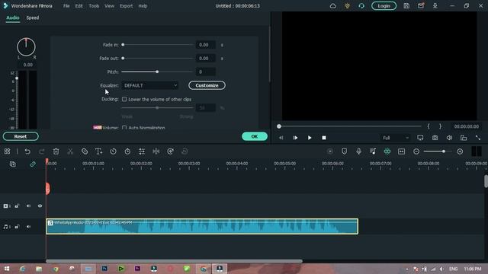Open the Edit menu
Image resolution: width=488 pixels, height=274 pixels.
[x=79, y=6]
